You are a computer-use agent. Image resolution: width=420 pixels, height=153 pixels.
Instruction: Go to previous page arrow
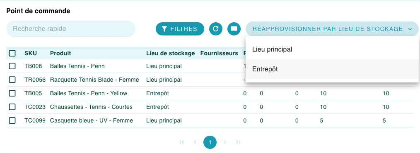tap(195, 142)
